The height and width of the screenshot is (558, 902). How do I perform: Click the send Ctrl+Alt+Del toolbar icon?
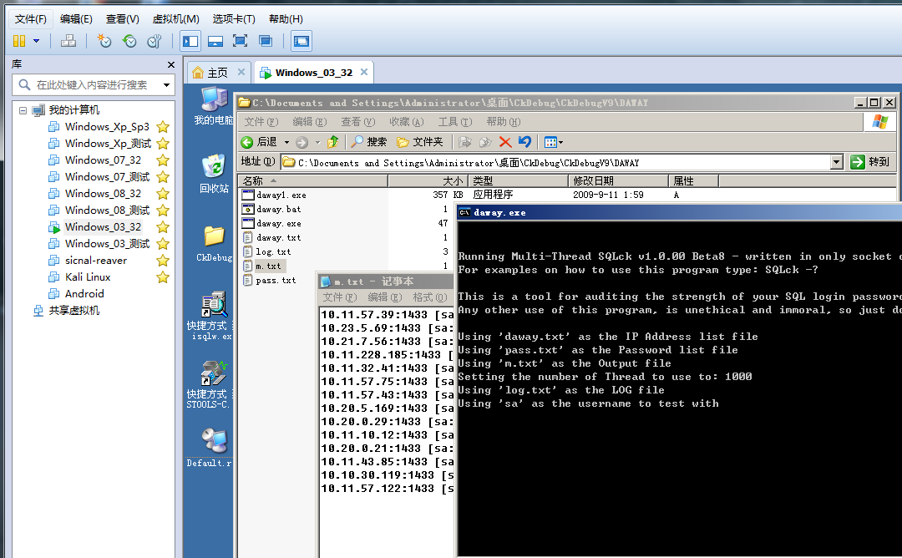click(68, 41)
